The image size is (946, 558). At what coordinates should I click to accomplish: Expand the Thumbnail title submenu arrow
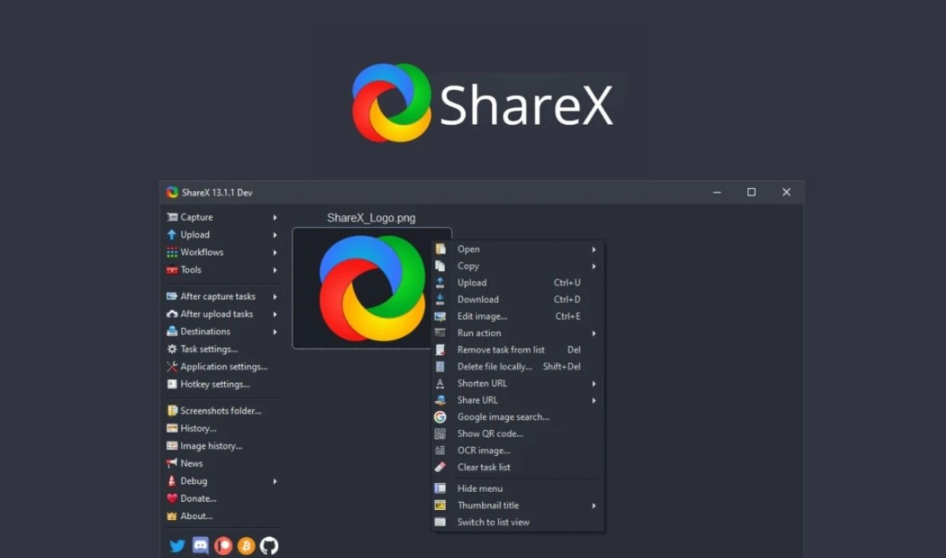click(594, 505)
